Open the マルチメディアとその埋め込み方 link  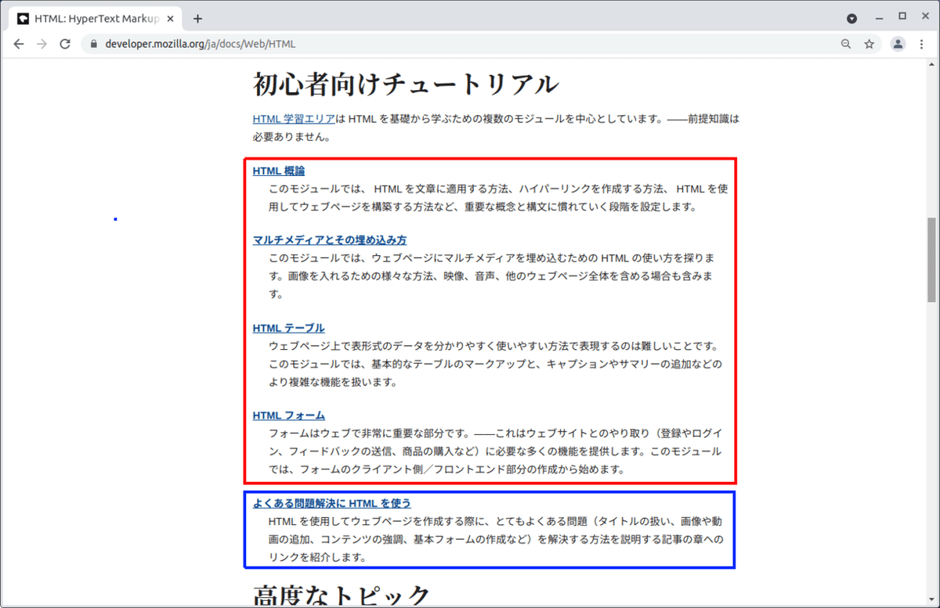(x=329, y=239)
